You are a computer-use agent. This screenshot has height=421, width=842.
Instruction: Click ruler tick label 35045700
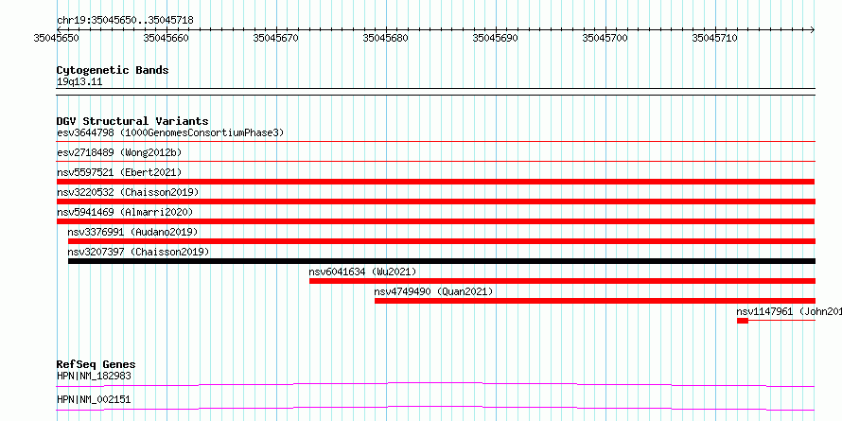605,38
